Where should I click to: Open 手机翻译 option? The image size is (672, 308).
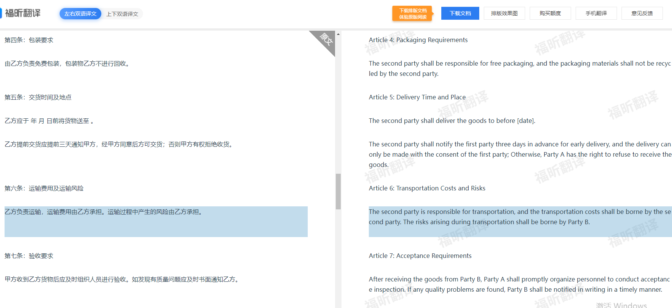pos(596,13)
